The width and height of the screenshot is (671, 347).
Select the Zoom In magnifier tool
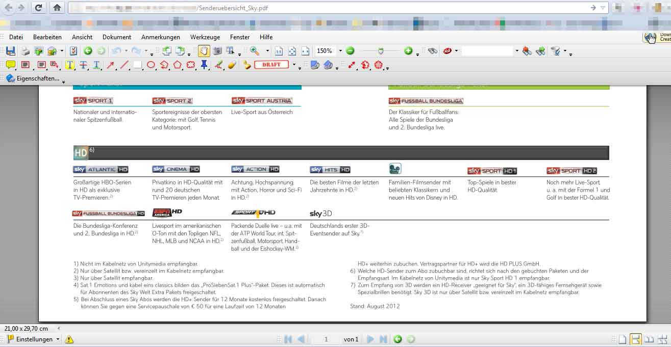point(255,51)
